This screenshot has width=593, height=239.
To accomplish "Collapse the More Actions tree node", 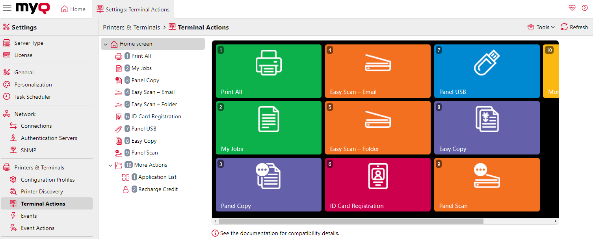I will pos(110,165).
